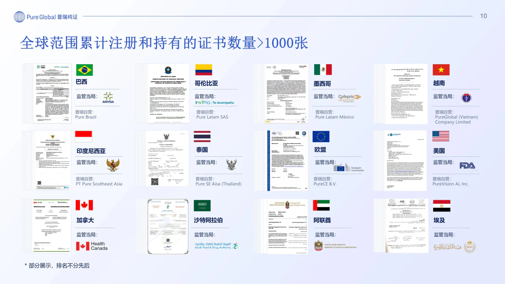
Task: Click the UAE flag icon
Action: (322, 205)
